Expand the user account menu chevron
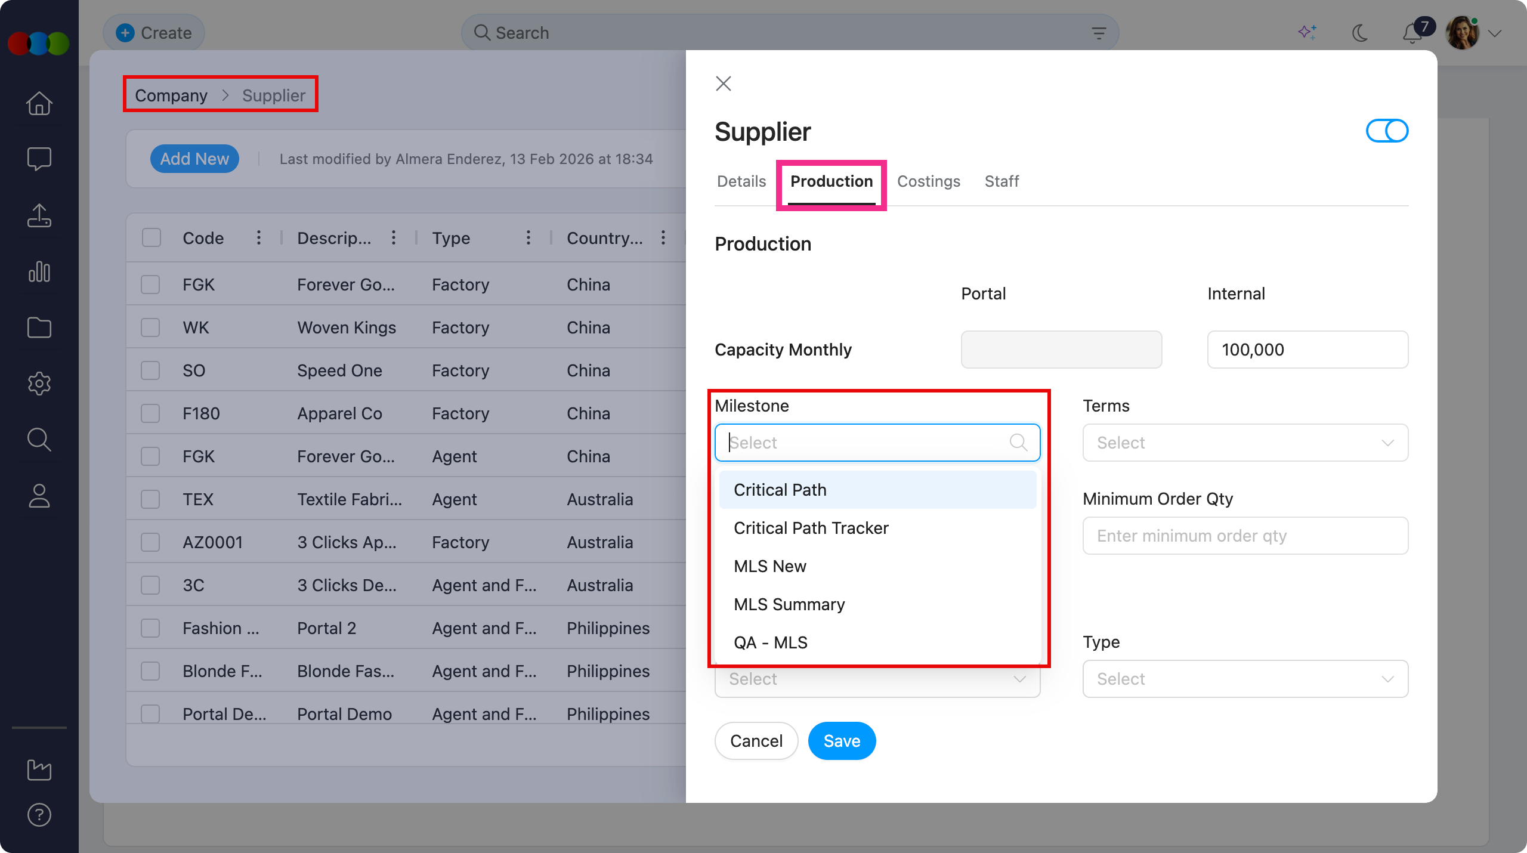 point(1495,33)
